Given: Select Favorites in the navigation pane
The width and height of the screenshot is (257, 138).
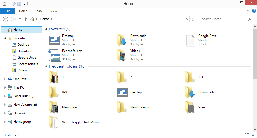Looking at the screenshot, I should [x=20, y=38].
